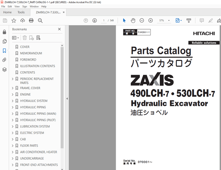The image size is (221, 170).
Task: Open FRONT-END ATTACHMENTS bookmark
Action: click(x=39, y=165)
